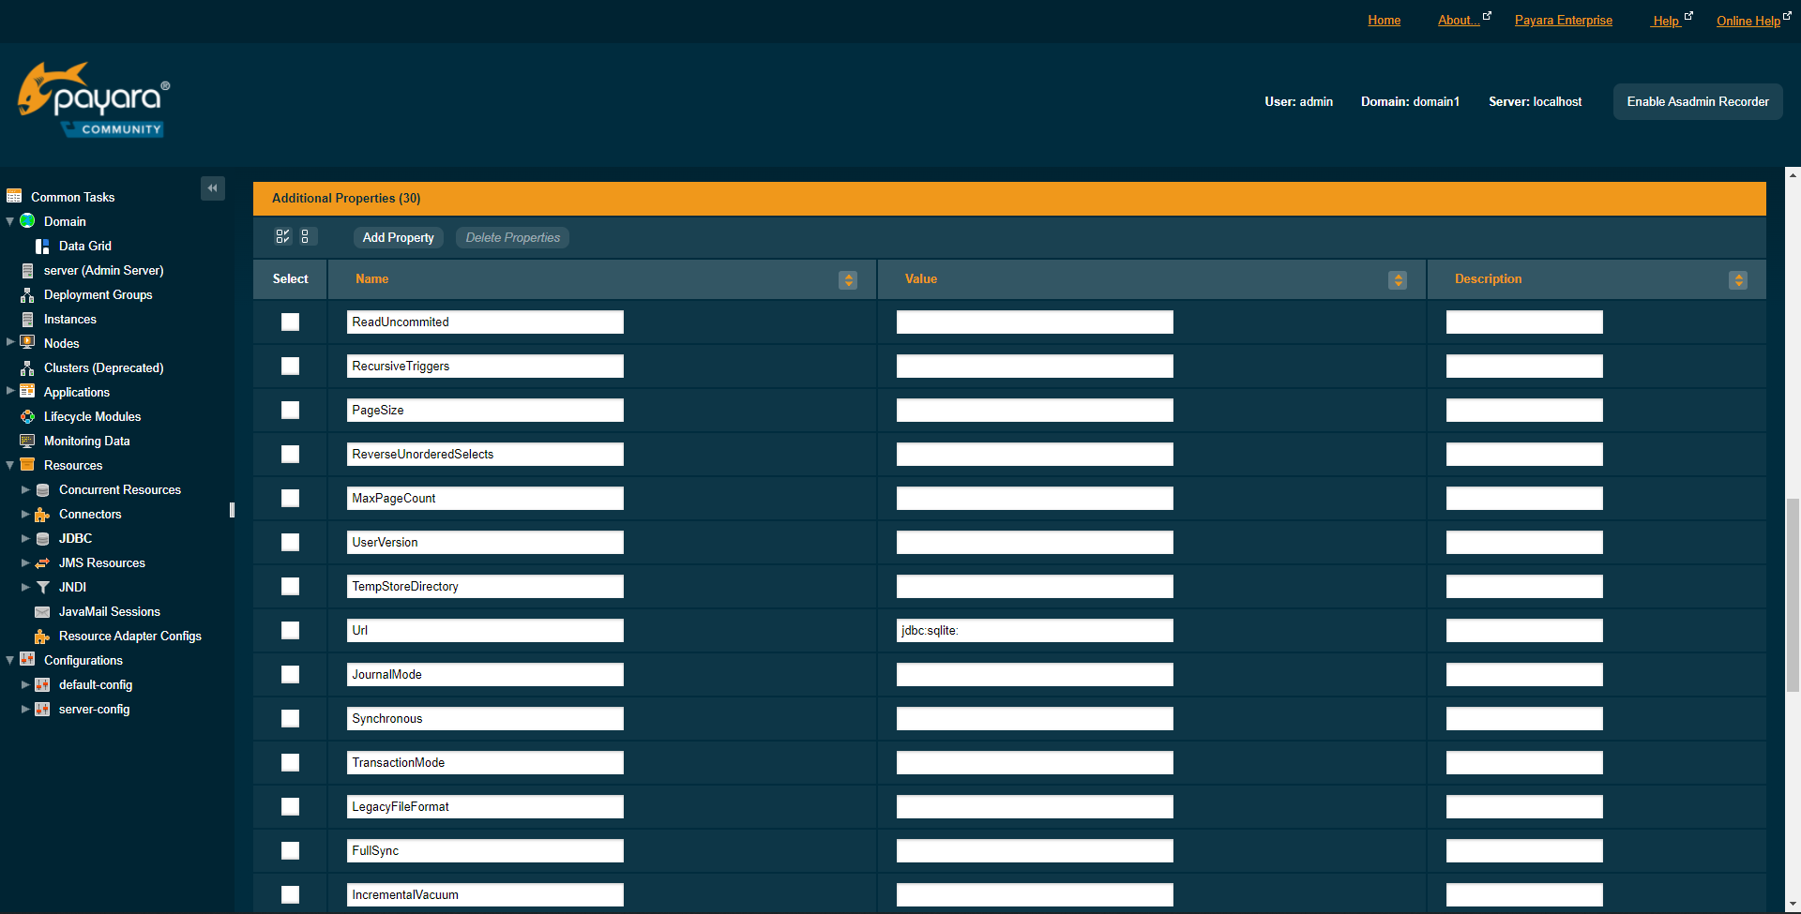1801x914 pixels.
Task: Expand the server-config configuration
Action: [24, 710]
